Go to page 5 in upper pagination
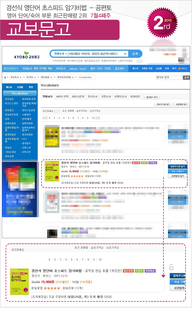 coord(68,118)
